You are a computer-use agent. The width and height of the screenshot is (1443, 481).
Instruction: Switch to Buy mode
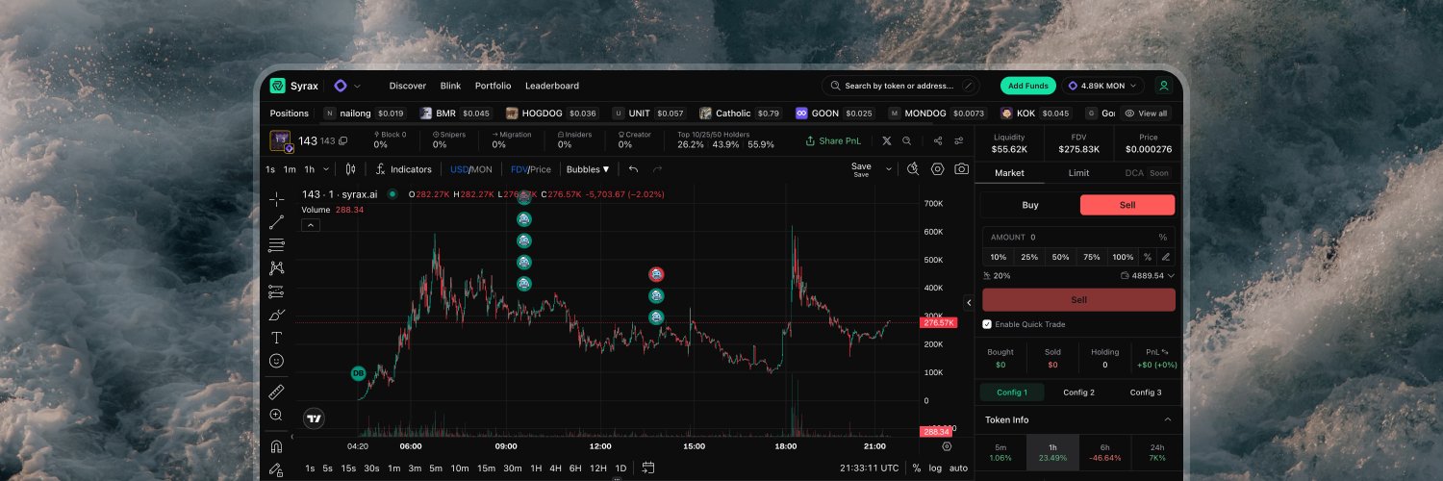[x=1030, y=205]
